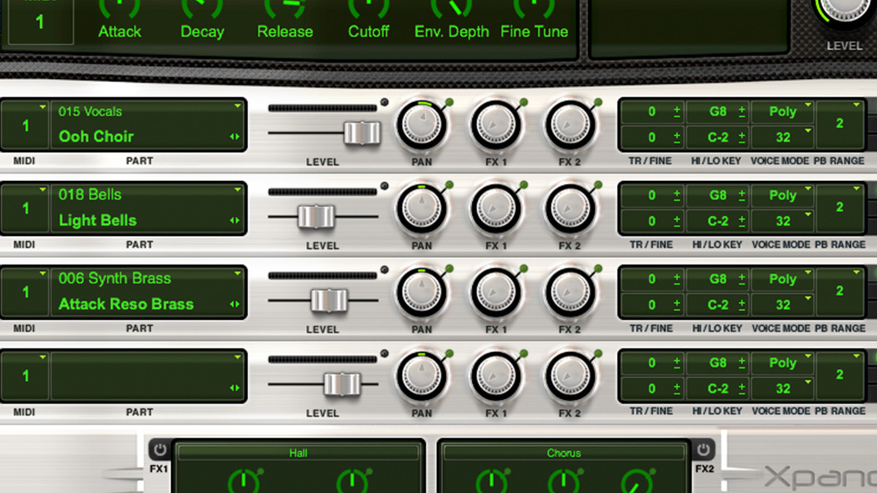Adjust G8 high key stepper in Attack Reso Brass row
This screenshot has height=493, width=877.
coord(743,279)
